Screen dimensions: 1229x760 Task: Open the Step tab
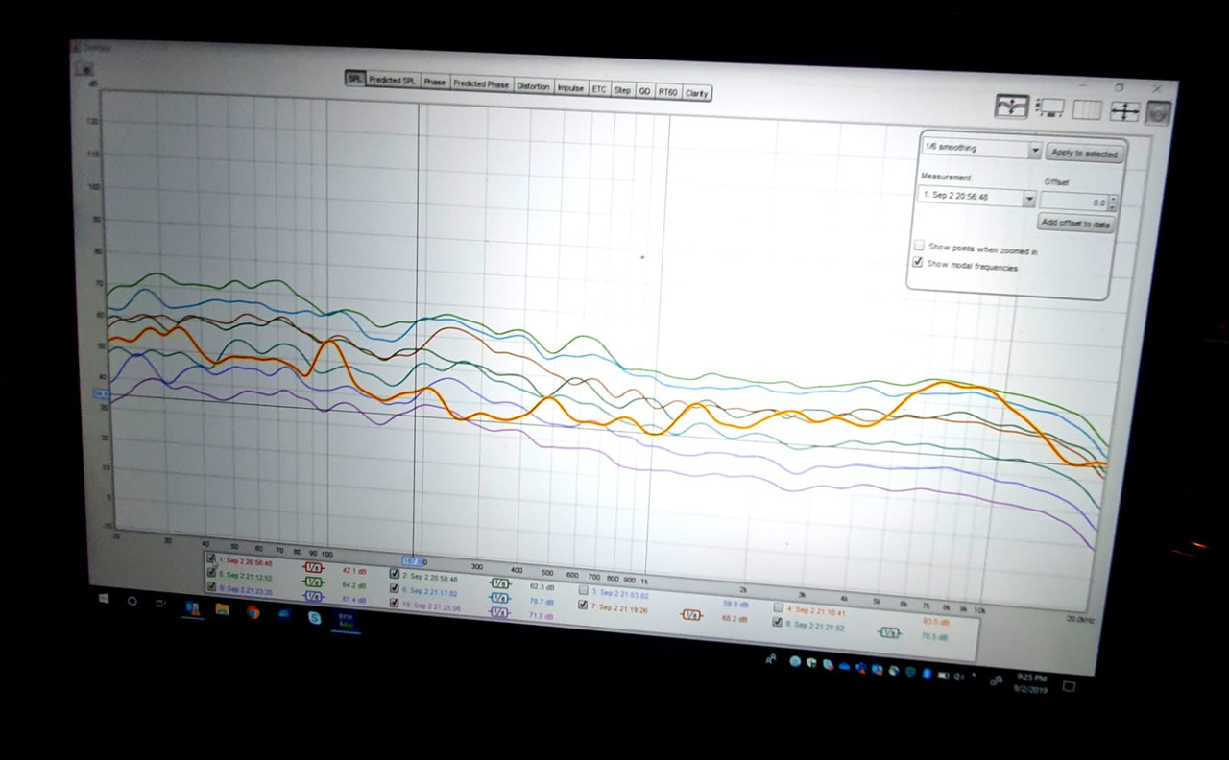622,90
